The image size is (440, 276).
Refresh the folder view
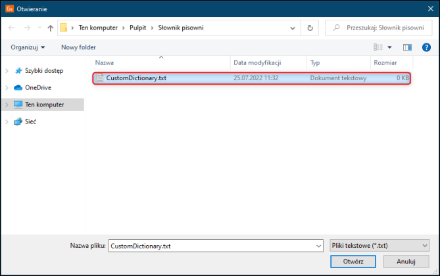click(x=310, y=28)
